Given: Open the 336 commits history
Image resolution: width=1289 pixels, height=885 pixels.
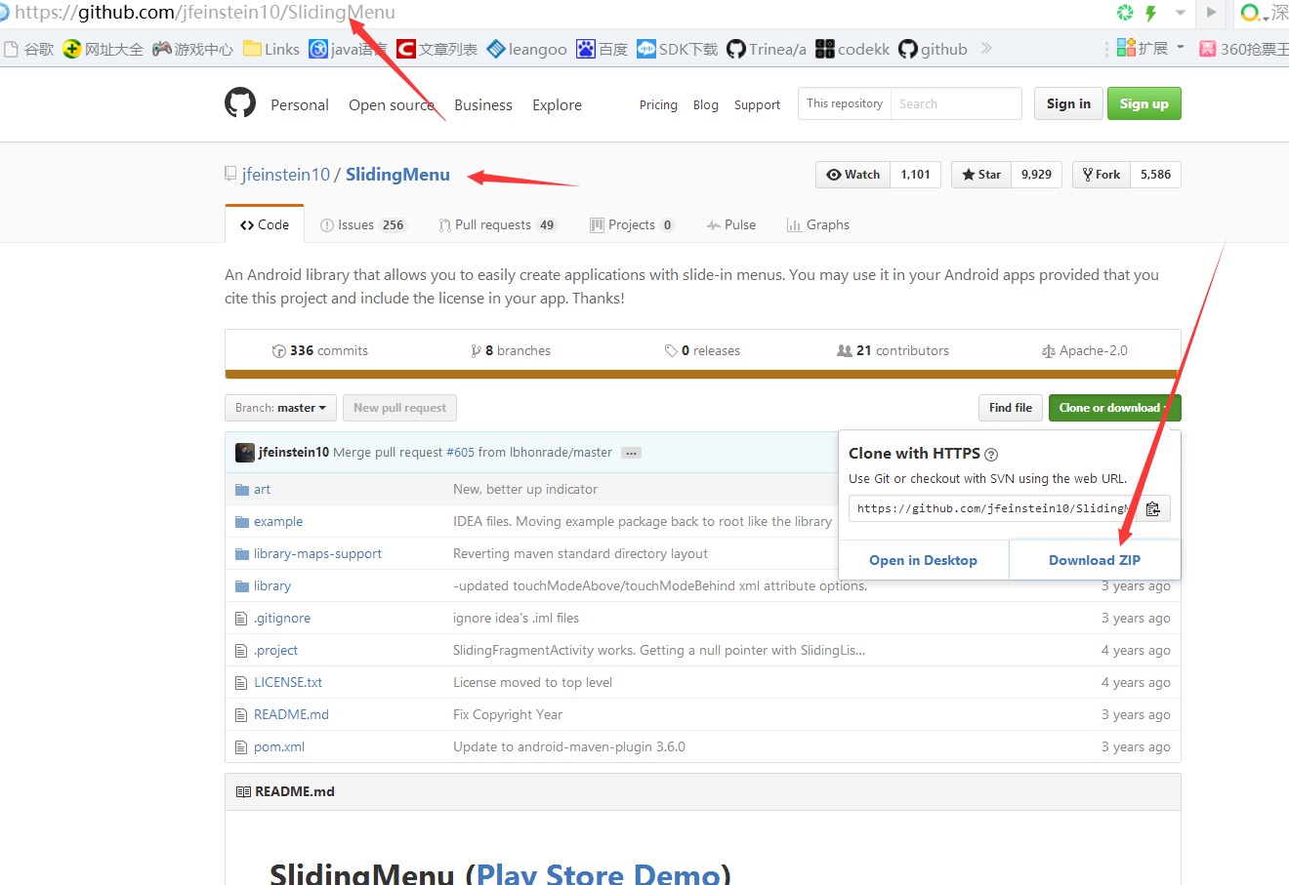Looking at the screenshot, I should coord(320,351).
